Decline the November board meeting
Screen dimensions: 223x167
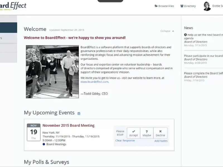pyautogui.click(x=160, y=133)
